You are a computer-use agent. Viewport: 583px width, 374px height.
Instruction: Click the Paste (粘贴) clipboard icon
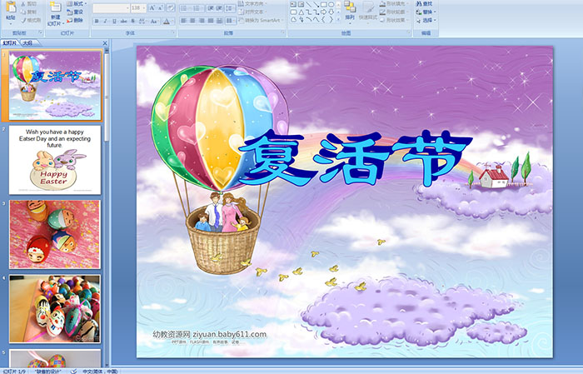point(11,7)
